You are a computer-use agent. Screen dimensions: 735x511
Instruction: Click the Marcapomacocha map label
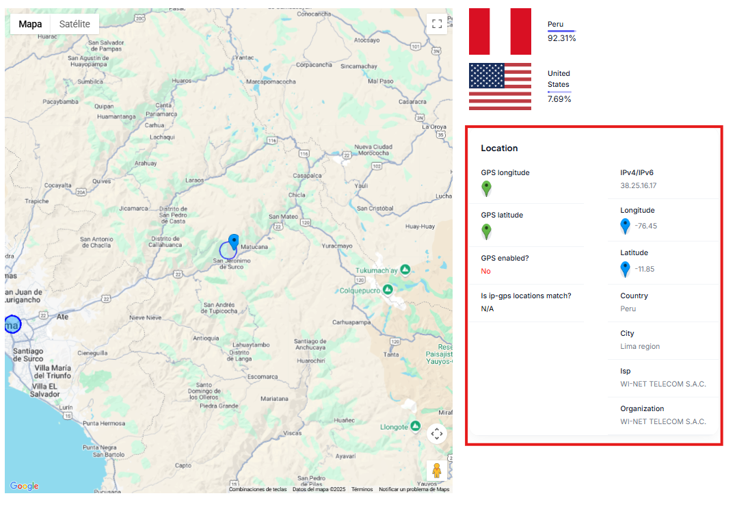click(271, 81)
